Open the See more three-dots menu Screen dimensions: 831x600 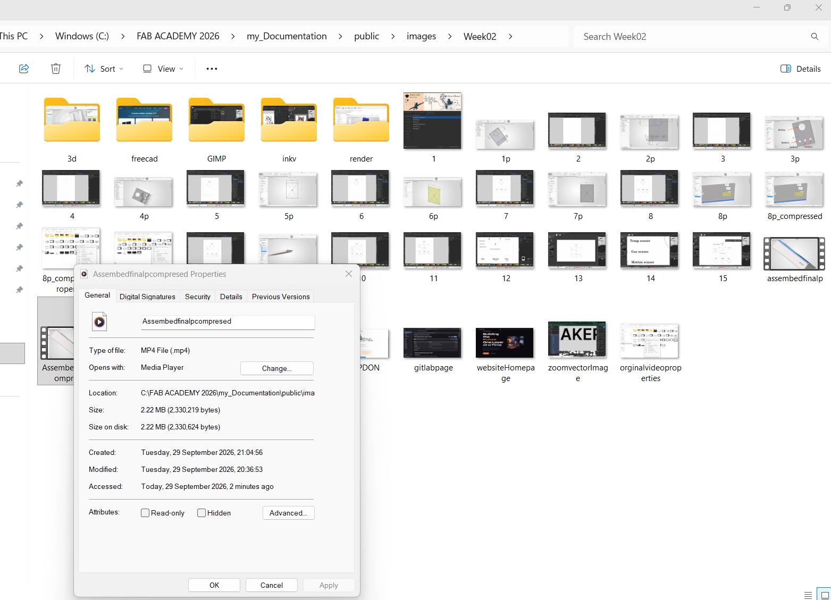tap(212, 69)
